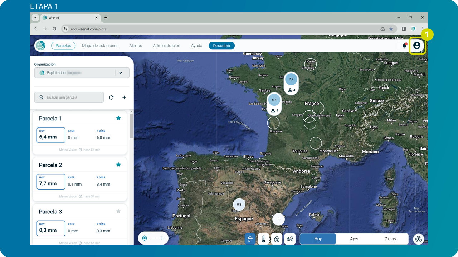Select the Hoy period on the map

pyautogui.click(x=318, y=239)
